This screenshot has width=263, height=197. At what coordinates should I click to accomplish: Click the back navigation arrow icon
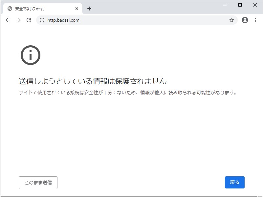8,20
